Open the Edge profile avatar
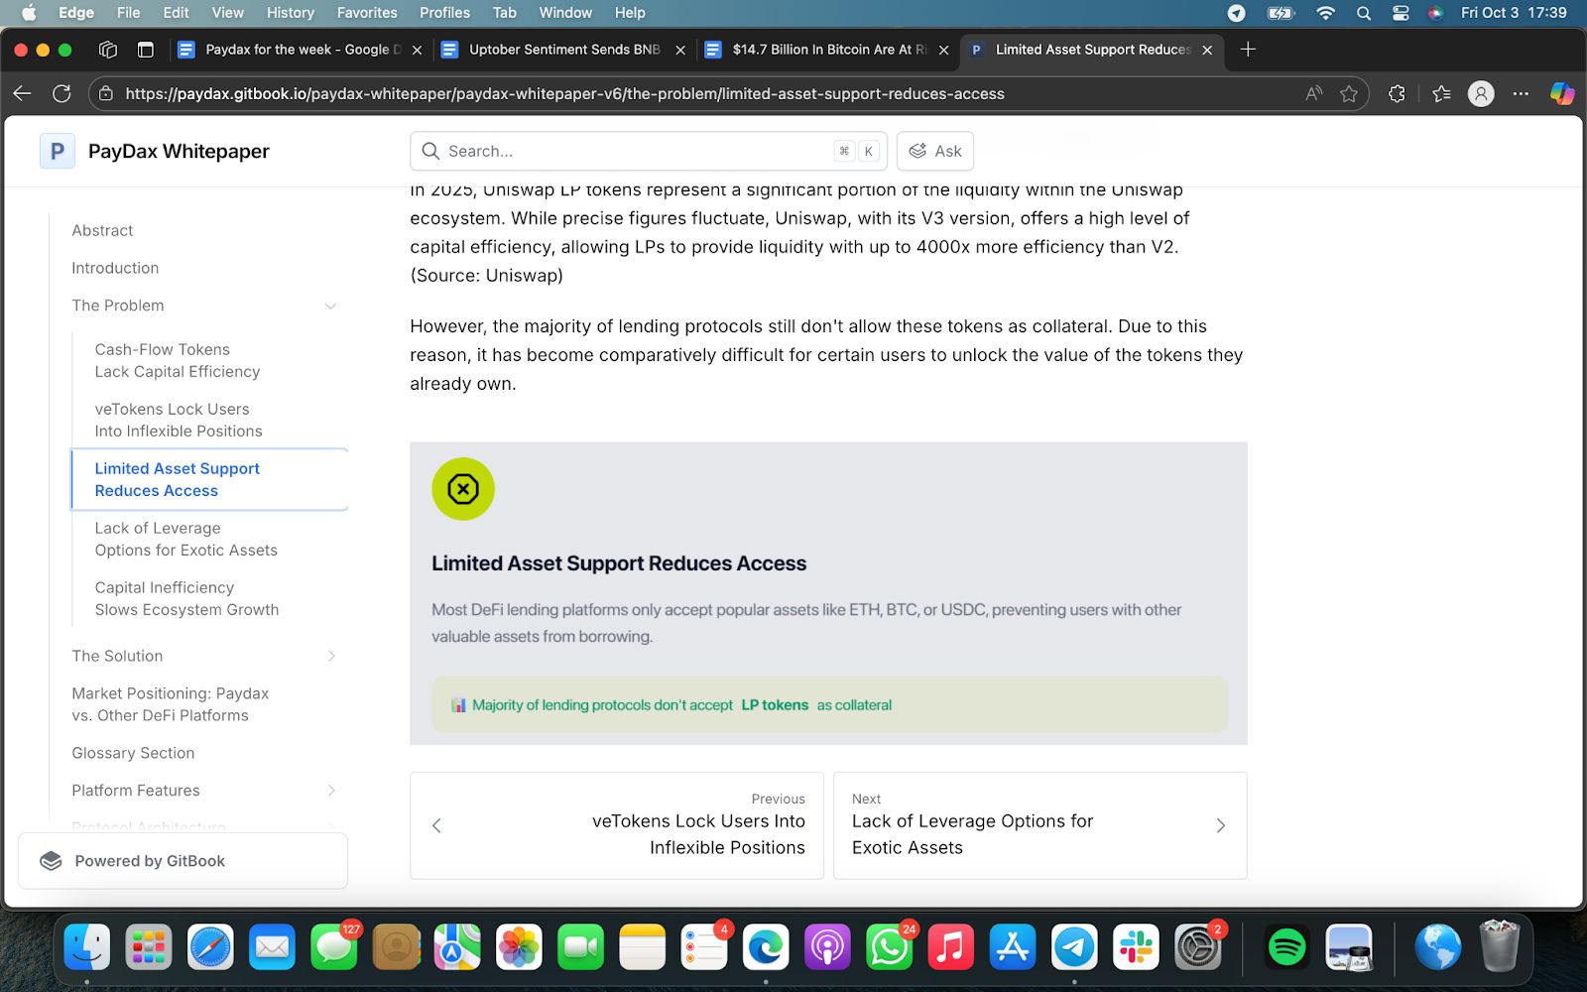Screen dimensions: 1587x992 coord(1481,93)
